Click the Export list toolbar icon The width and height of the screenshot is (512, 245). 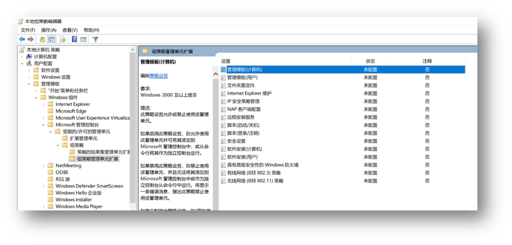[x=62, y=39]
